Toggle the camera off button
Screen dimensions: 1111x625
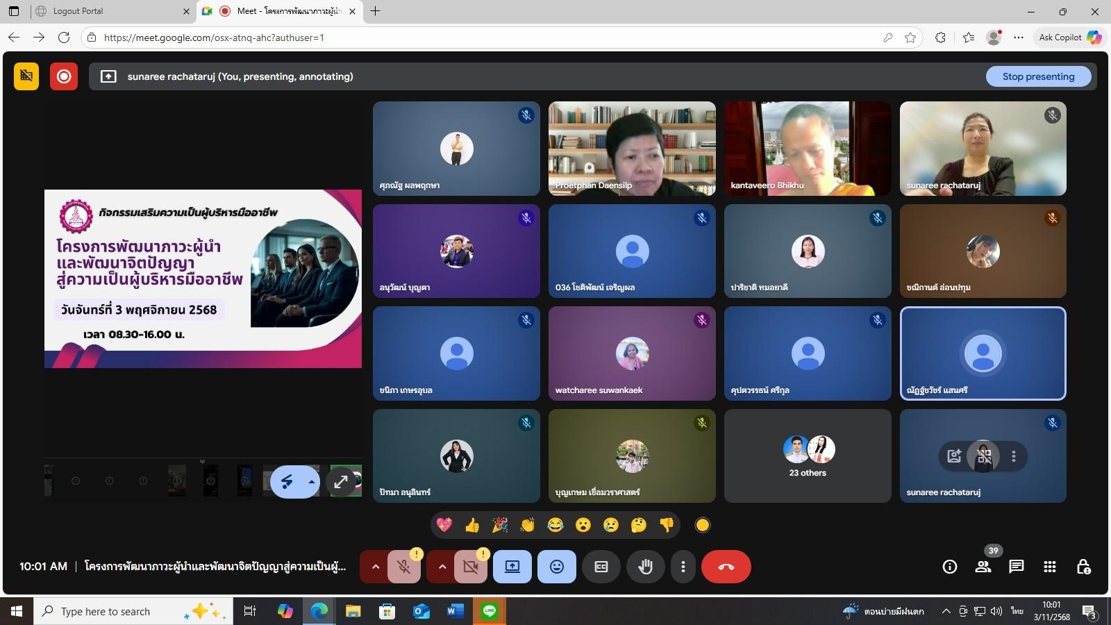(471, 567)
